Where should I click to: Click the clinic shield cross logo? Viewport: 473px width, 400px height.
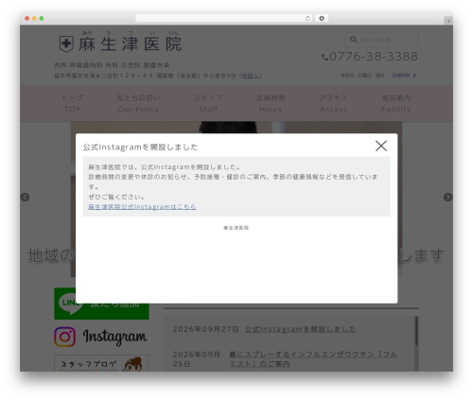coord(66,43)
